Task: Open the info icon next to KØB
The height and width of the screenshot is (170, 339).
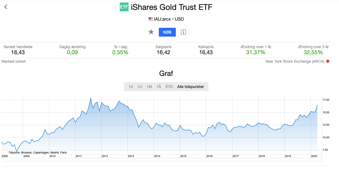Action: 183,32
